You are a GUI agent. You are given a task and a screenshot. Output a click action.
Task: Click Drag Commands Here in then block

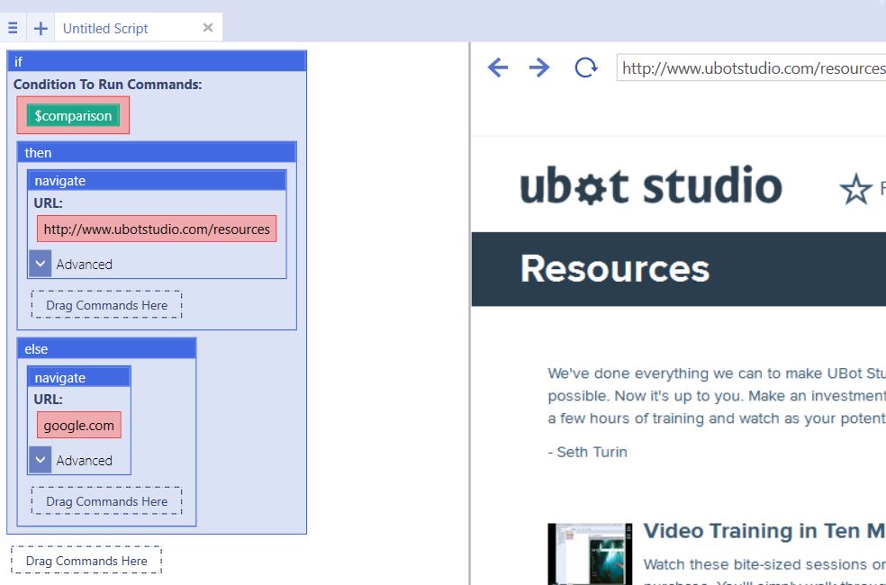tap(107, 305)
